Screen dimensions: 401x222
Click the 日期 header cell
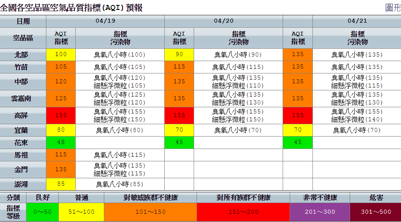[23, 21]
